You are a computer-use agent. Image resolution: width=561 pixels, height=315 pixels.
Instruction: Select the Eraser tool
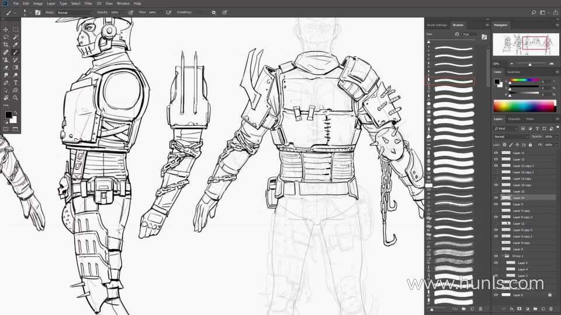(6, 67)
